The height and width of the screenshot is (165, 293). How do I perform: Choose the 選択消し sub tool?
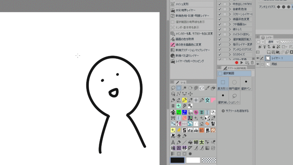tap(223, 98)
